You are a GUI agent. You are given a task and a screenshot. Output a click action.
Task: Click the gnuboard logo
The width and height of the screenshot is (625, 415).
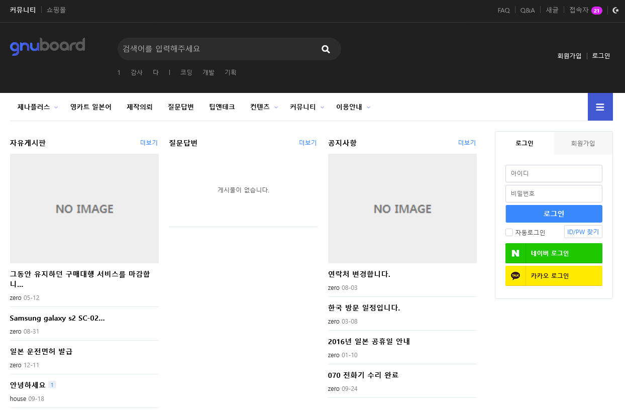point(48,47)
